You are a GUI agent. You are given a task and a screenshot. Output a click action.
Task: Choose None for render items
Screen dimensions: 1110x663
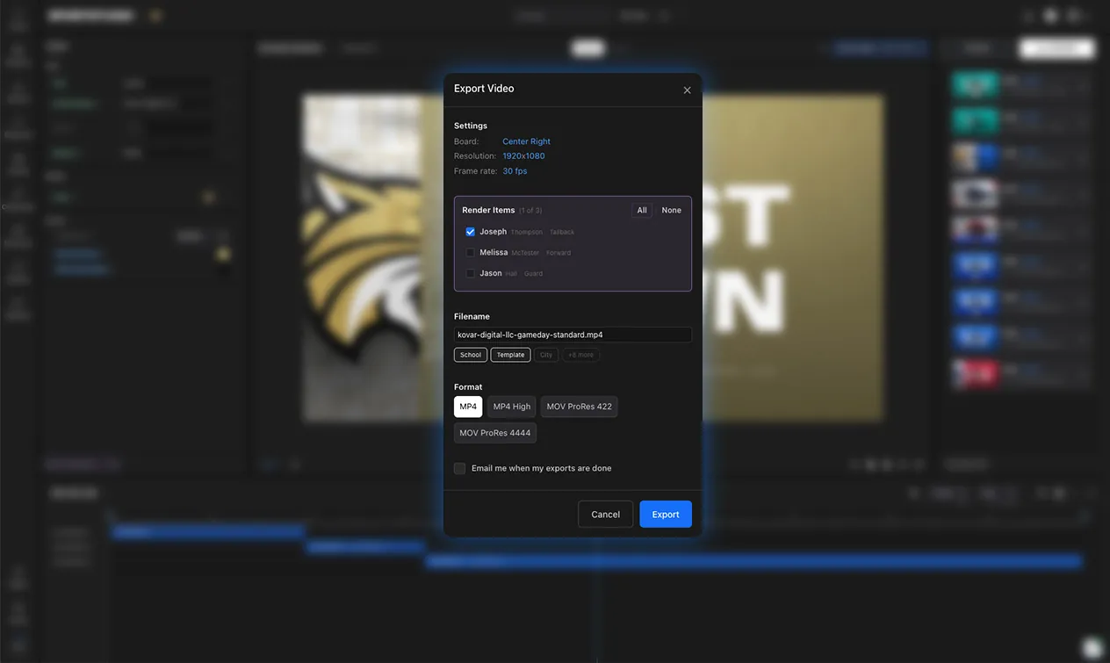pos(672,210)
